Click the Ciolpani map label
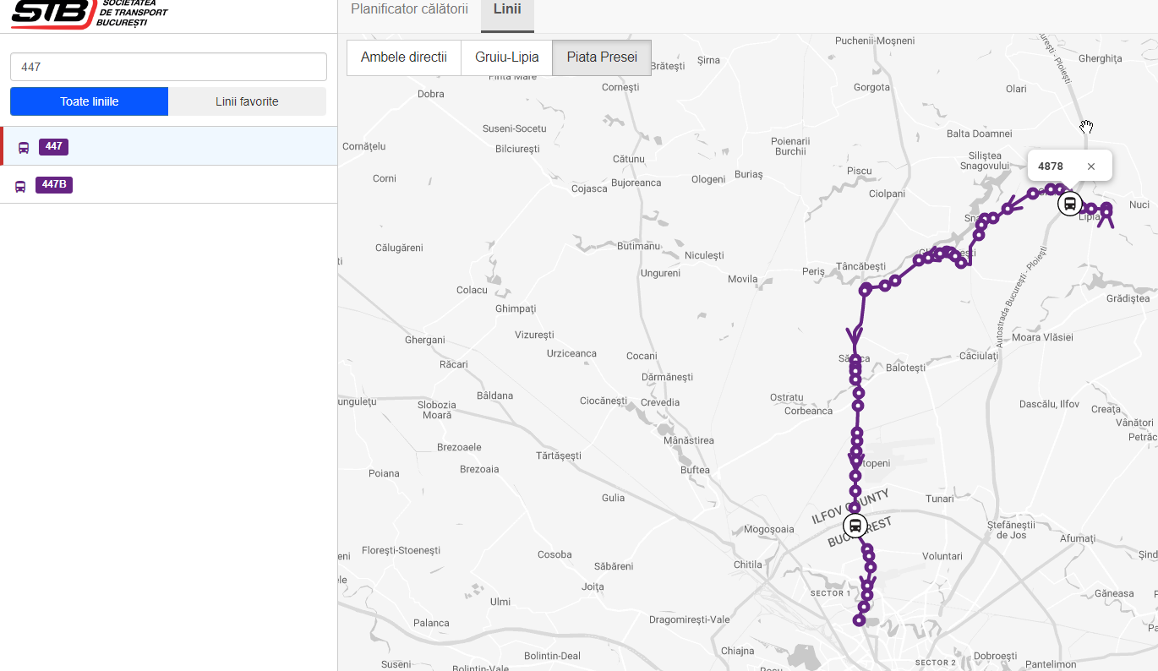 click(x=887, y=194)
